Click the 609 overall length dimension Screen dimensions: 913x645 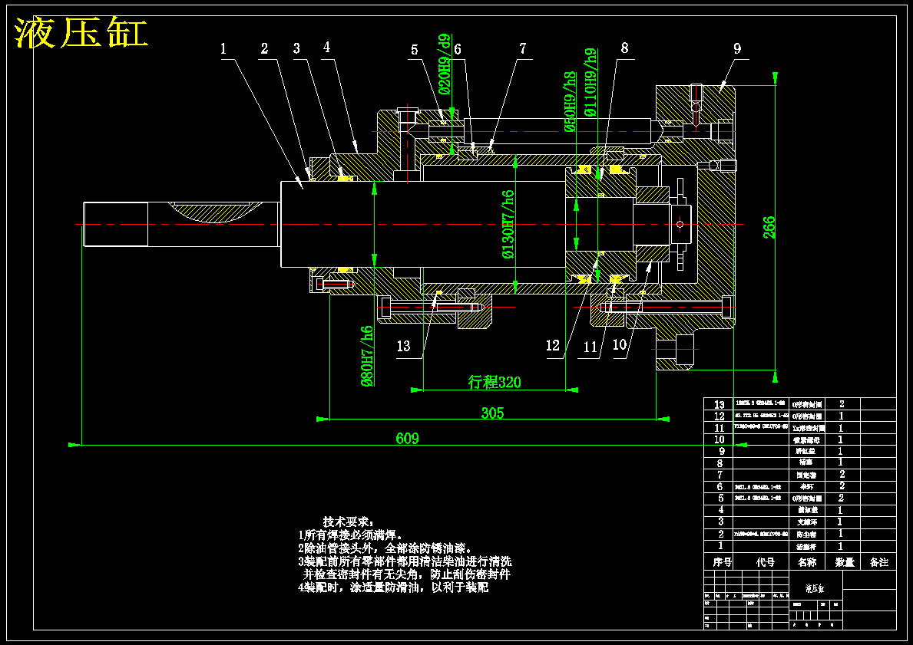coord(407,439)
